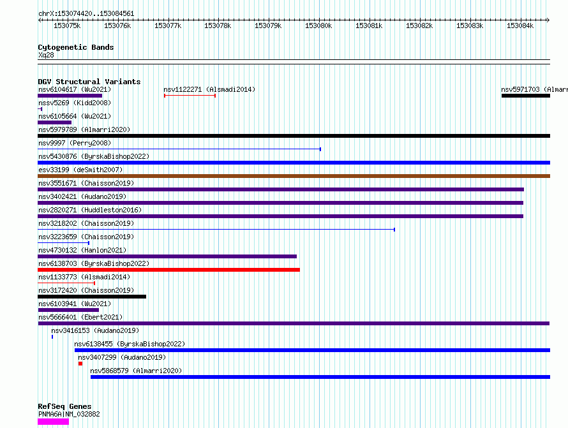Open the nsv1122271 (Alsmadi2014) label

click(209, 89)
